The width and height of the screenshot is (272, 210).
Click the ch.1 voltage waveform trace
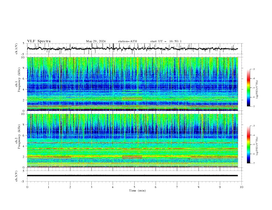tap(132, 49)
